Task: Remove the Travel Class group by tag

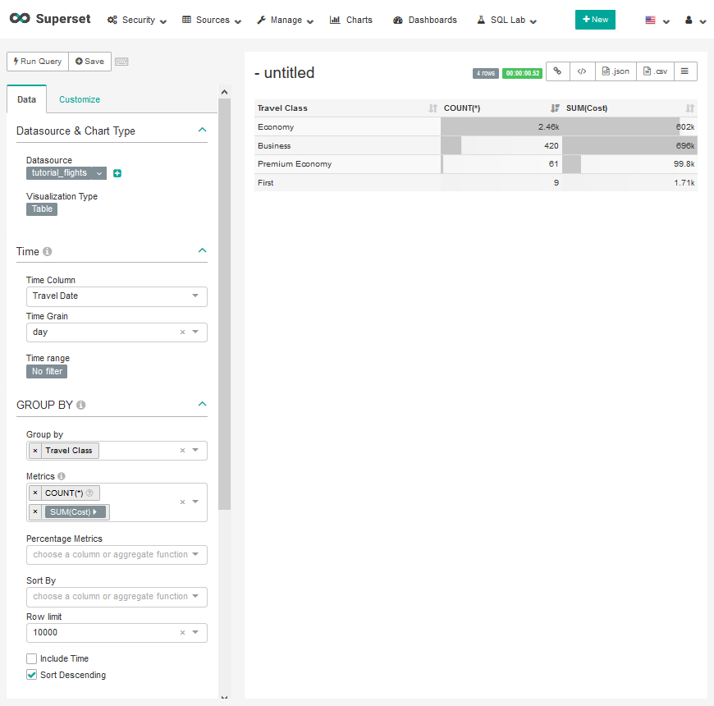Action: tap(34, 451)
